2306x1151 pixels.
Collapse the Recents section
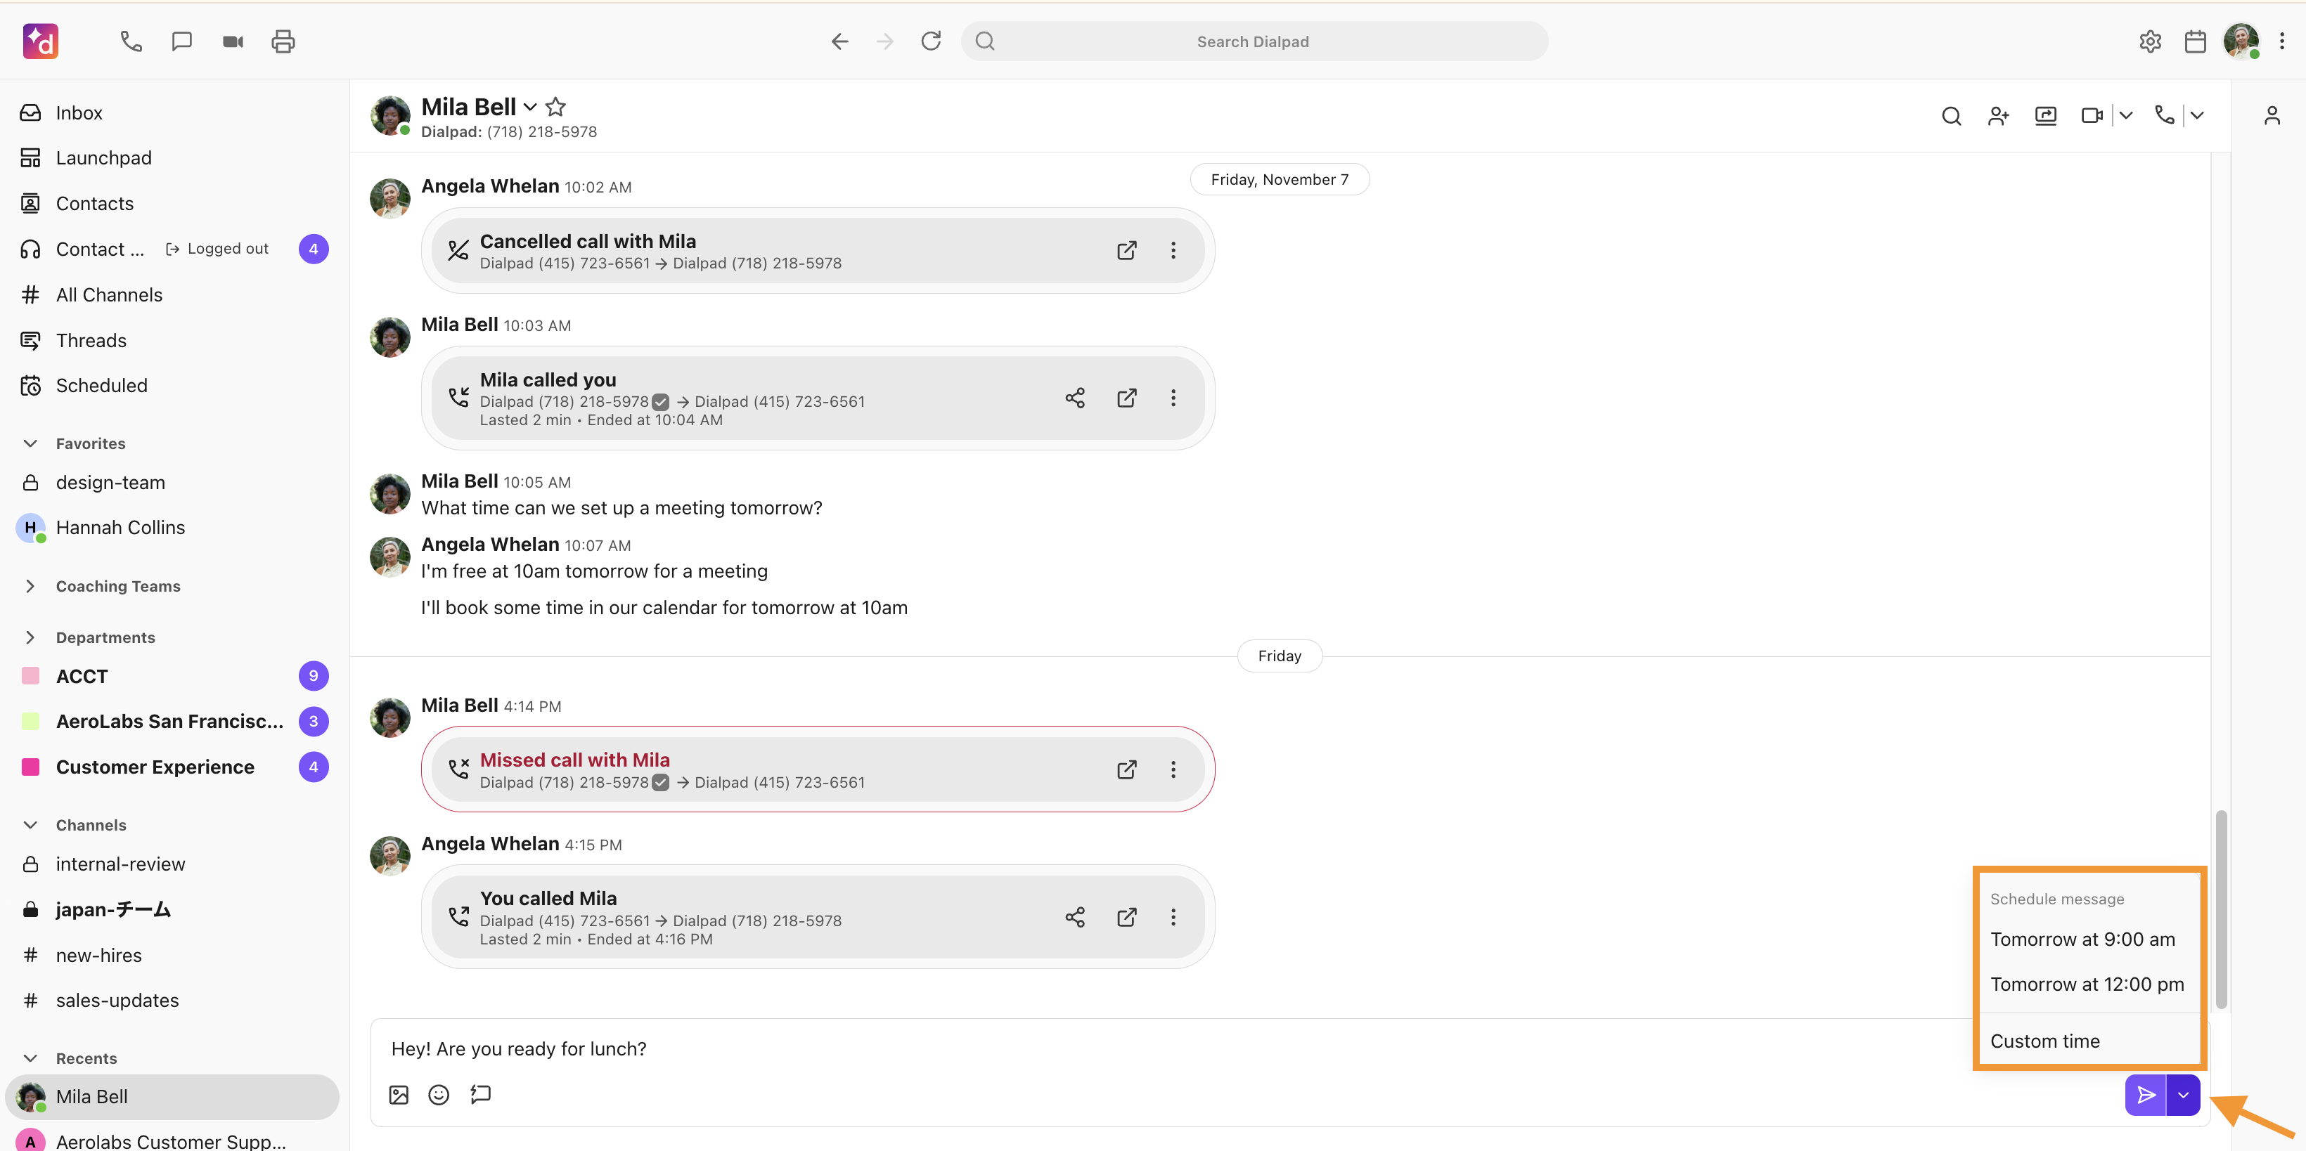(30, 1058)
